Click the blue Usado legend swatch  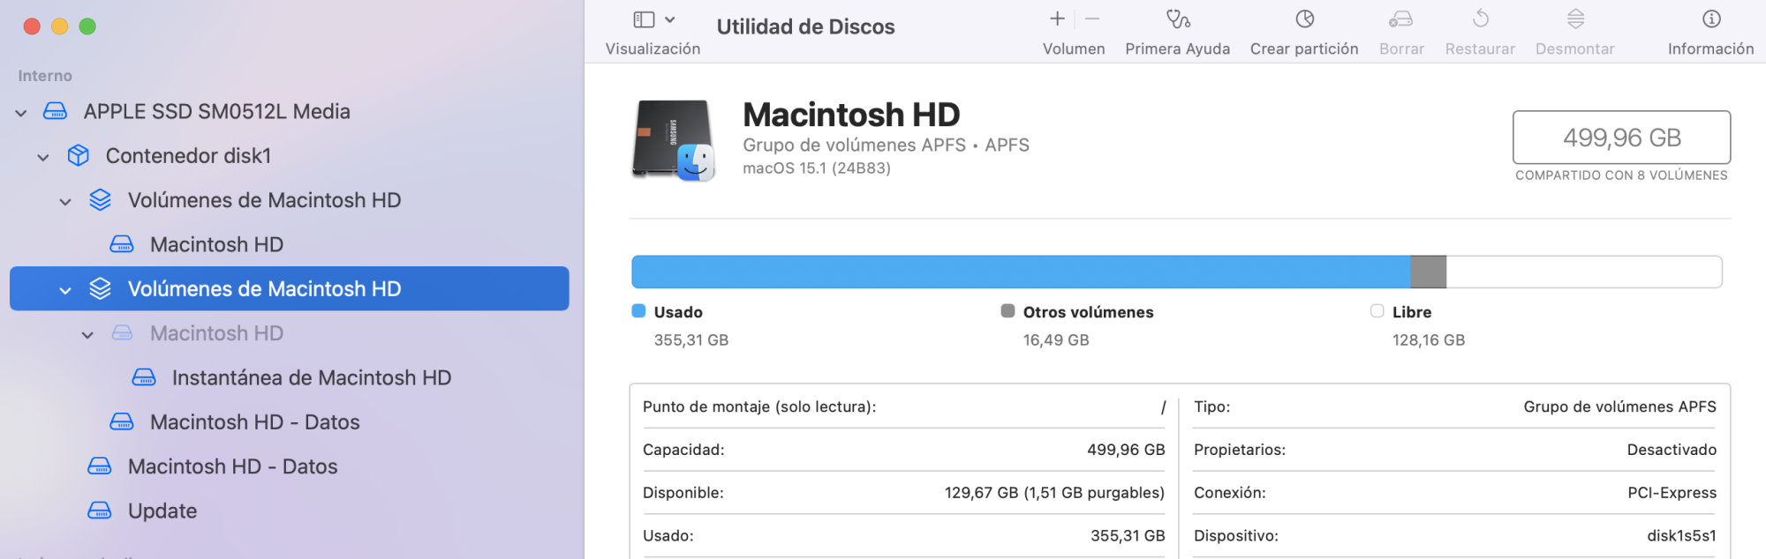(639, 310)
